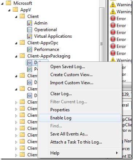Select the Admin log icon

30,23
